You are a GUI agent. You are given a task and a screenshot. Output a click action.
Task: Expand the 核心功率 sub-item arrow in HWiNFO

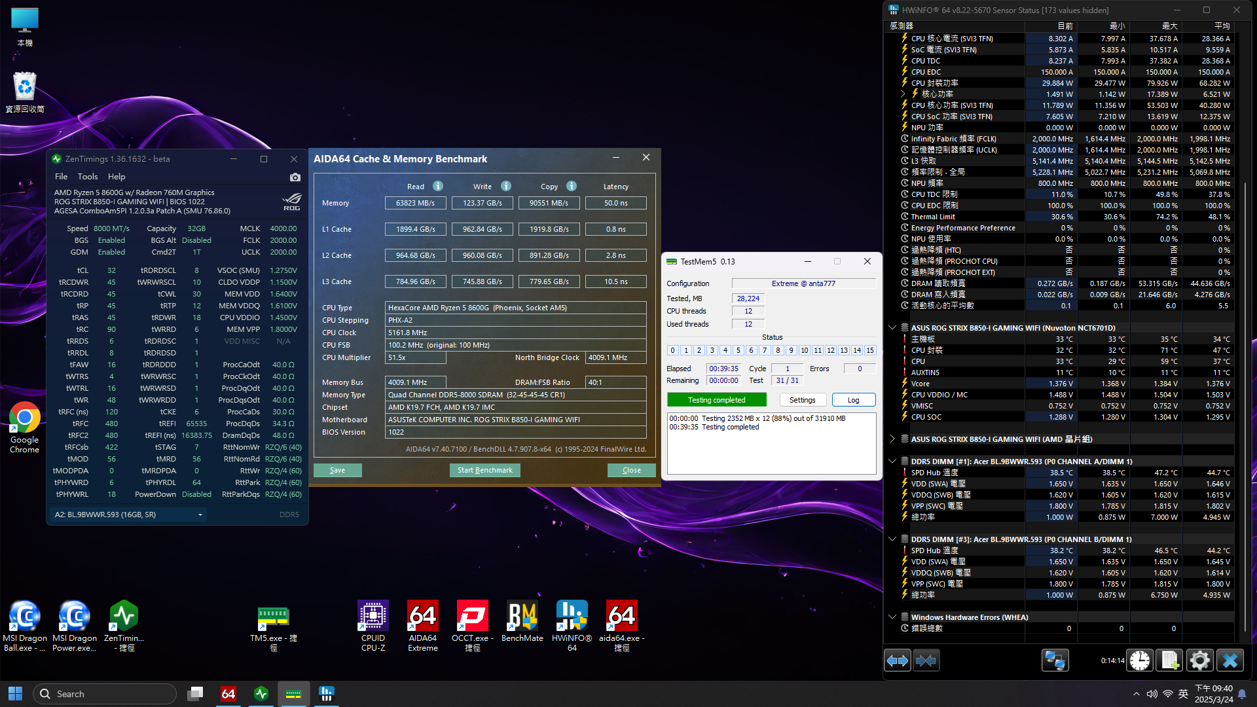(x=903, y=94)
